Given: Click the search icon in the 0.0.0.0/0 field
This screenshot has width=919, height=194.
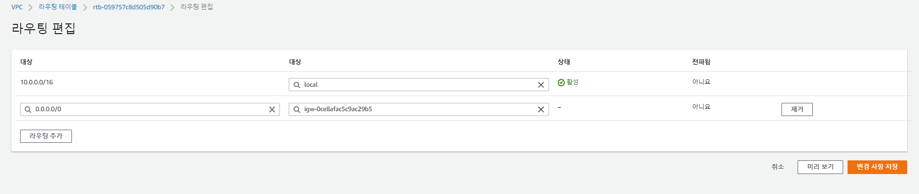Looking at the screenshot, I should [x=28, y=110].
